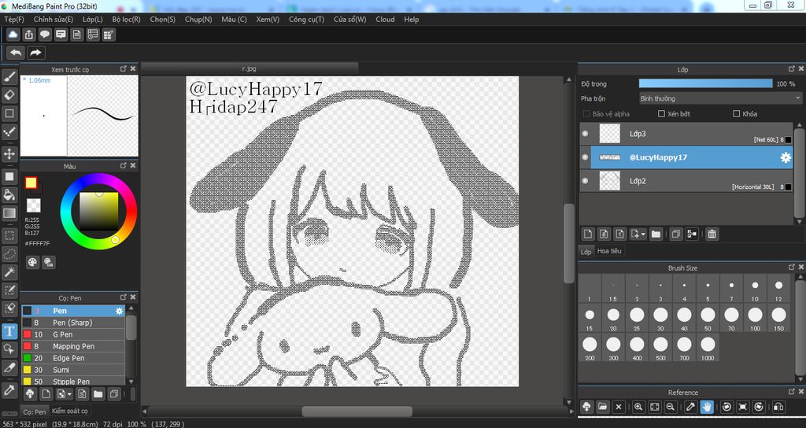
Task: Add new layer with blank page icon
Action: pos(588,234)
